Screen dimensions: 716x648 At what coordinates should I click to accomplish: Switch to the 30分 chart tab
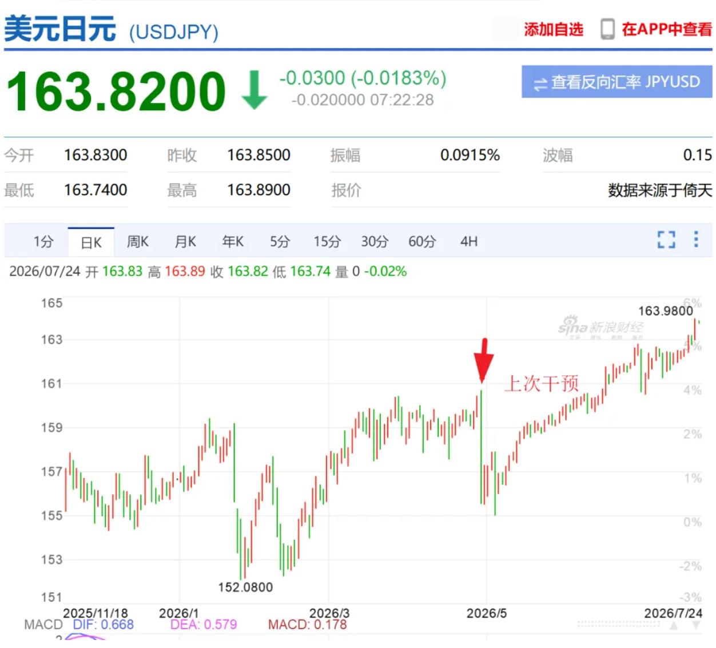(x=375, y=242)
